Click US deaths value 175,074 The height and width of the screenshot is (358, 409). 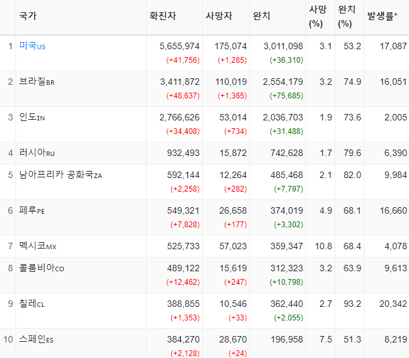[x=231, y=46]
